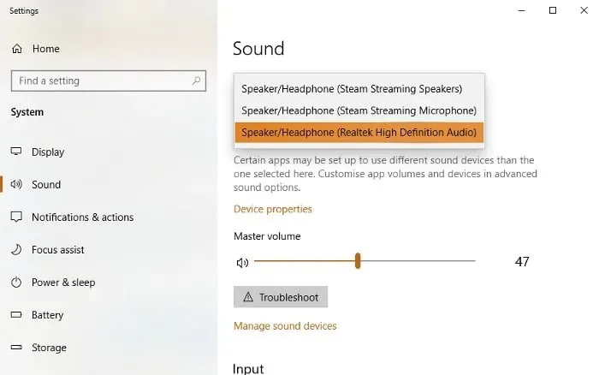The height and width of the screenshot is (375, 599).
Task: Mute using master volume speaker icon
Action: (x=242, y=263)
